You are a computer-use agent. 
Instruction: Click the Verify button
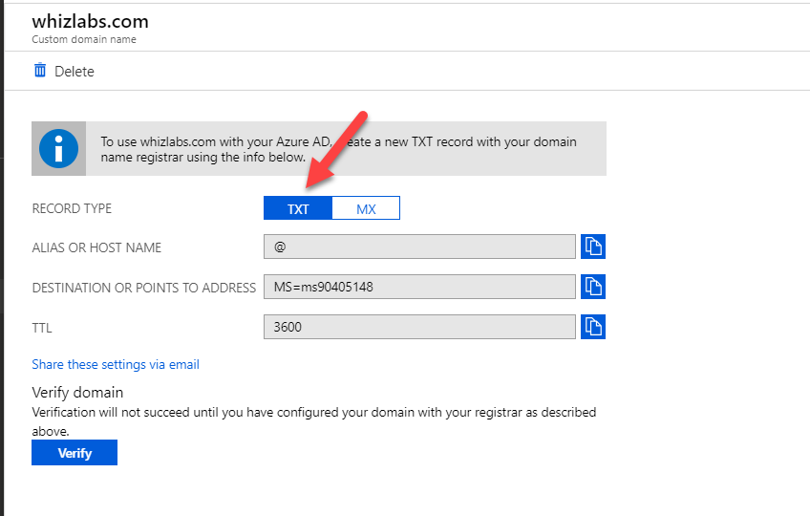75,453
